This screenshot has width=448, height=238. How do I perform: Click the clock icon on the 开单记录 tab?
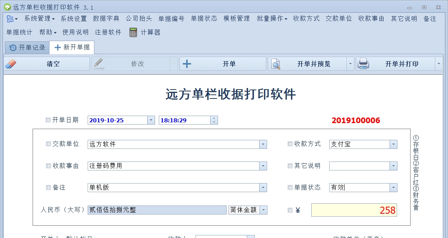12,47
